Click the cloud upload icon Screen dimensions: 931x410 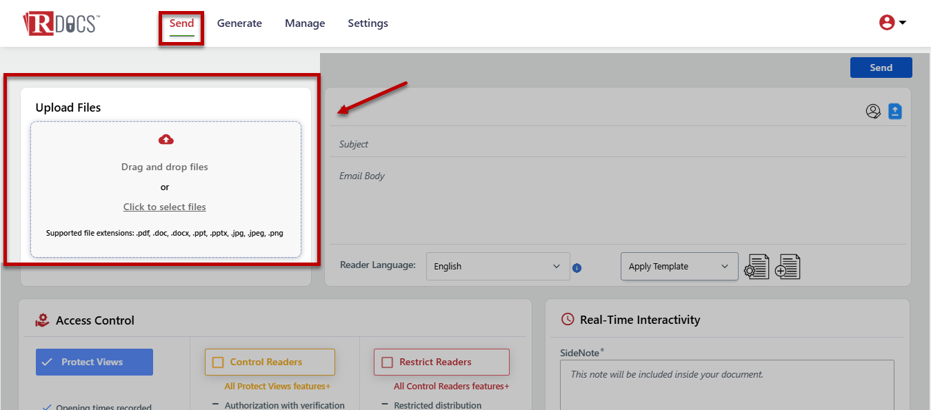tap(166, 140)
